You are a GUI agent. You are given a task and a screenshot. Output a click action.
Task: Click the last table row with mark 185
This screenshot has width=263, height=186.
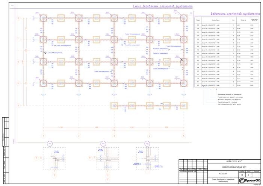click(227, 85)
